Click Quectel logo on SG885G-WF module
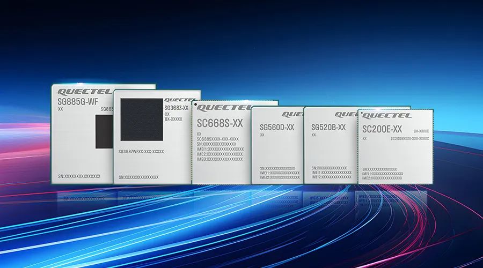This screenshot has height=268, width=483. coord(77,91)
